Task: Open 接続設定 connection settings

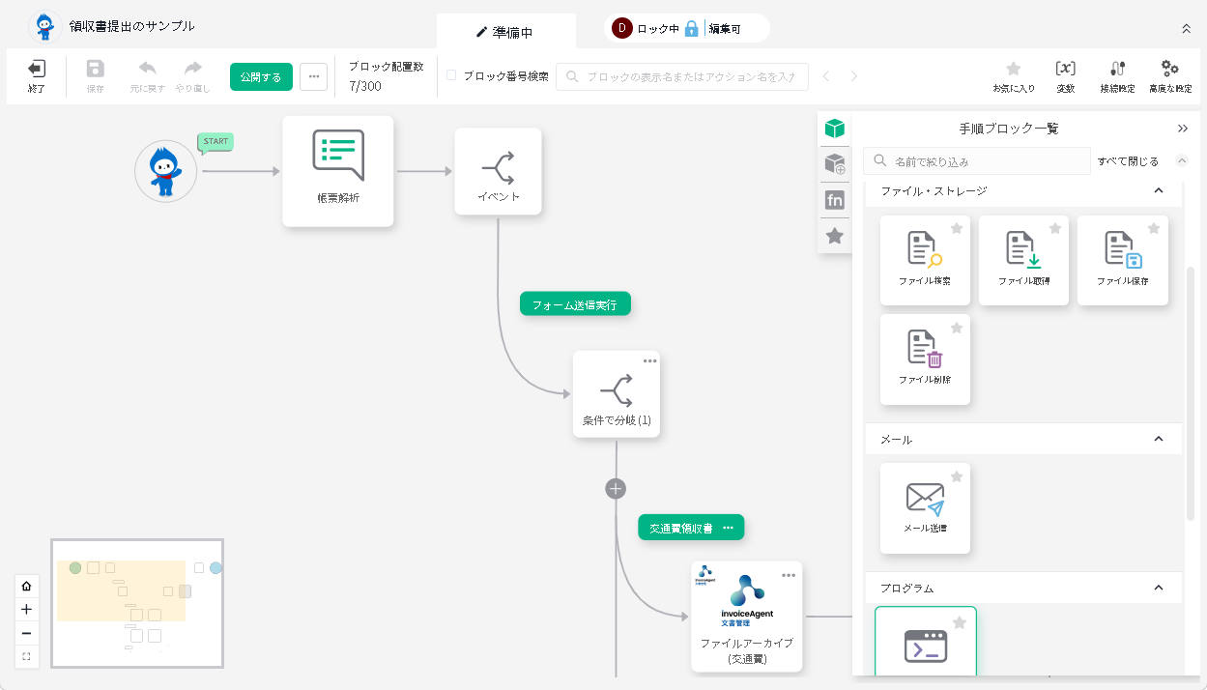Action: coord(1117,70)
